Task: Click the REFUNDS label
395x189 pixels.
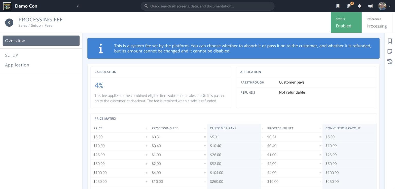Action: click(248, 92)
